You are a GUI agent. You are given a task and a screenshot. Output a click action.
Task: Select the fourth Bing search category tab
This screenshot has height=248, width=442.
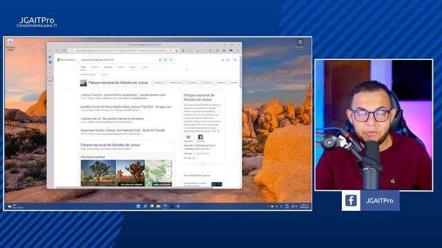point(122,68)
